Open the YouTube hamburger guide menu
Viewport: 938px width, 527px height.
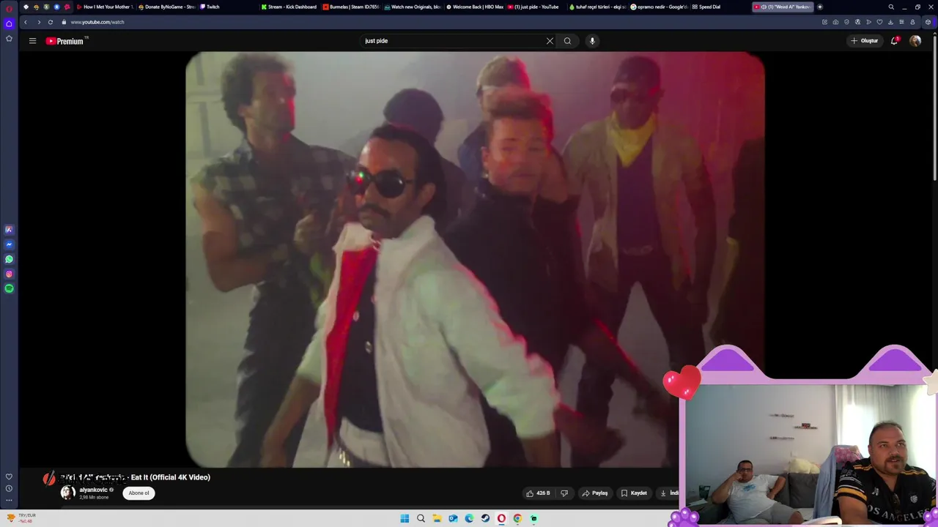(32, 41)
